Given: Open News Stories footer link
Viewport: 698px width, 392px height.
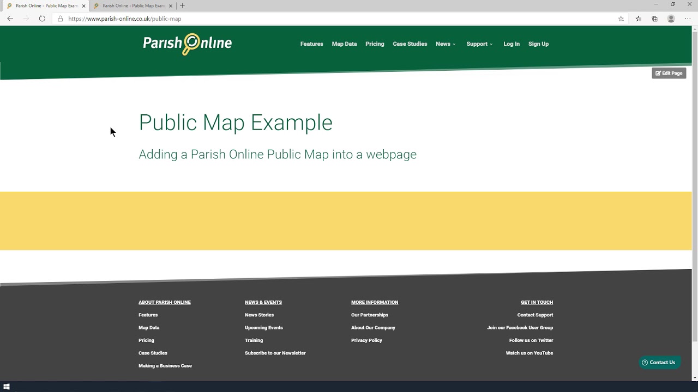Looking at the screenshot, I should click(260, 315).
